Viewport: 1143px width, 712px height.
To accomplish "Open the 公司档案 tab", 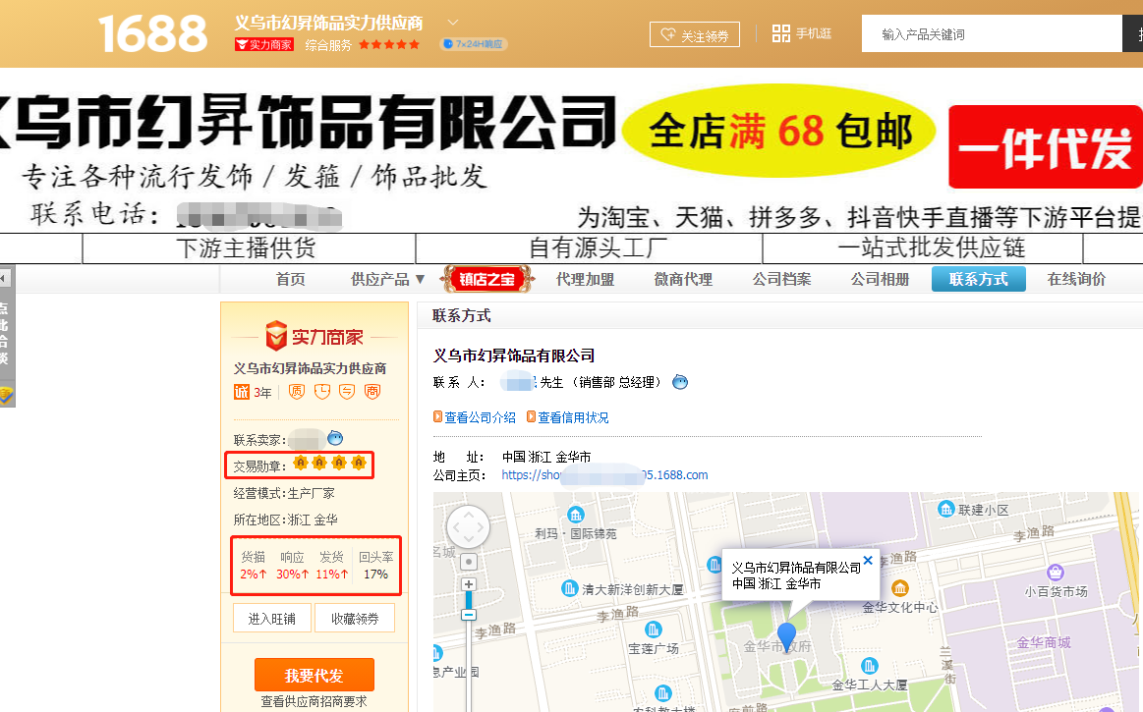I will pos(781,279).
